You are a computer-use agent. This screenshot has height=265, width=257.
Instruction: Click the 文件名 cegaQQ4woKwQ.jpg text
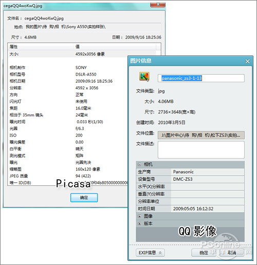coord(44,18)
